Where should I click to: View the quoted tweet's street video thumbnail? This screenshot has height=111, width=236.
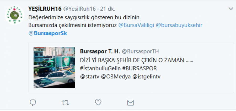(54, 67)
